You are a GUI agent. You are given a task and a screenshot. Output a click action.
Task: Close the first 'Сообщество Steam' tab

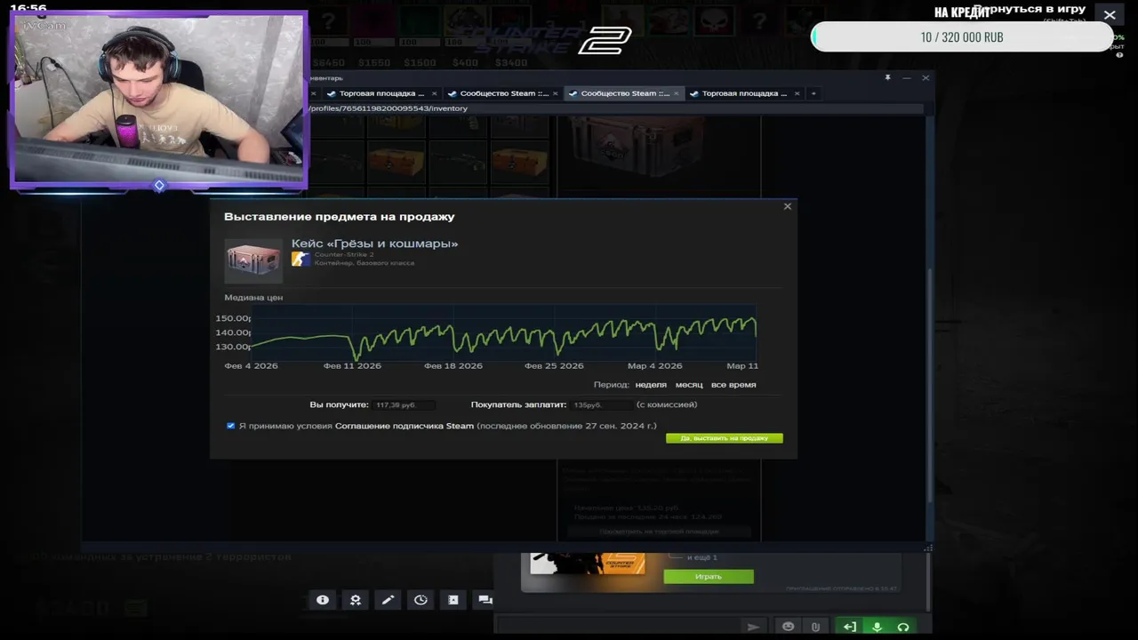tap(556, 93)
